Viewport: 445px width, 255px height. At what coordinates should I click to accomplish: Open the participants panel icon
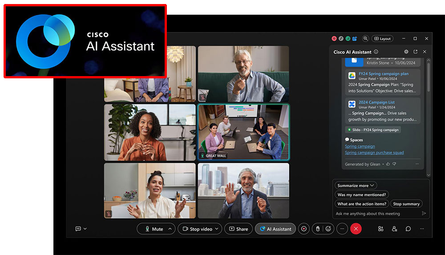click(394, 229)
